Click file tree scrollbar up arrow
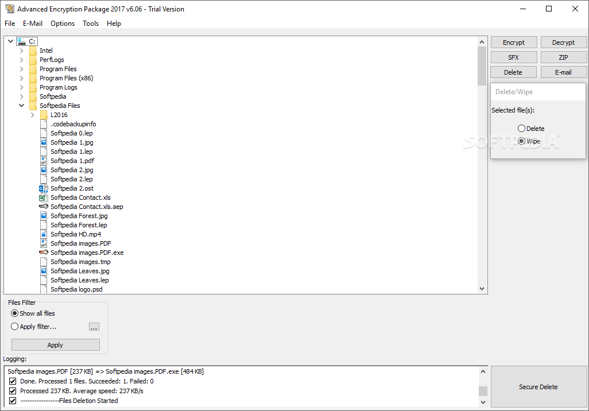This screenshot has width=589, height=411. click(x=482, y=42)
